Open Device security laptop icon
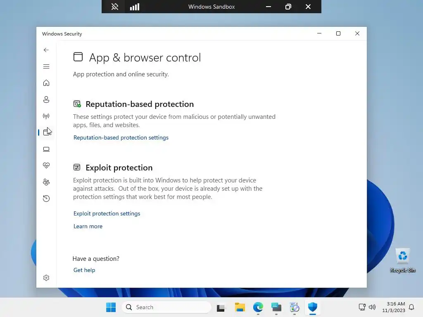 tap(46, 149)
